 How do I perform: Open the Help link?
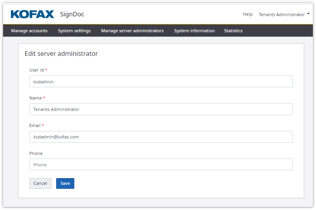[x=248, y=14]
